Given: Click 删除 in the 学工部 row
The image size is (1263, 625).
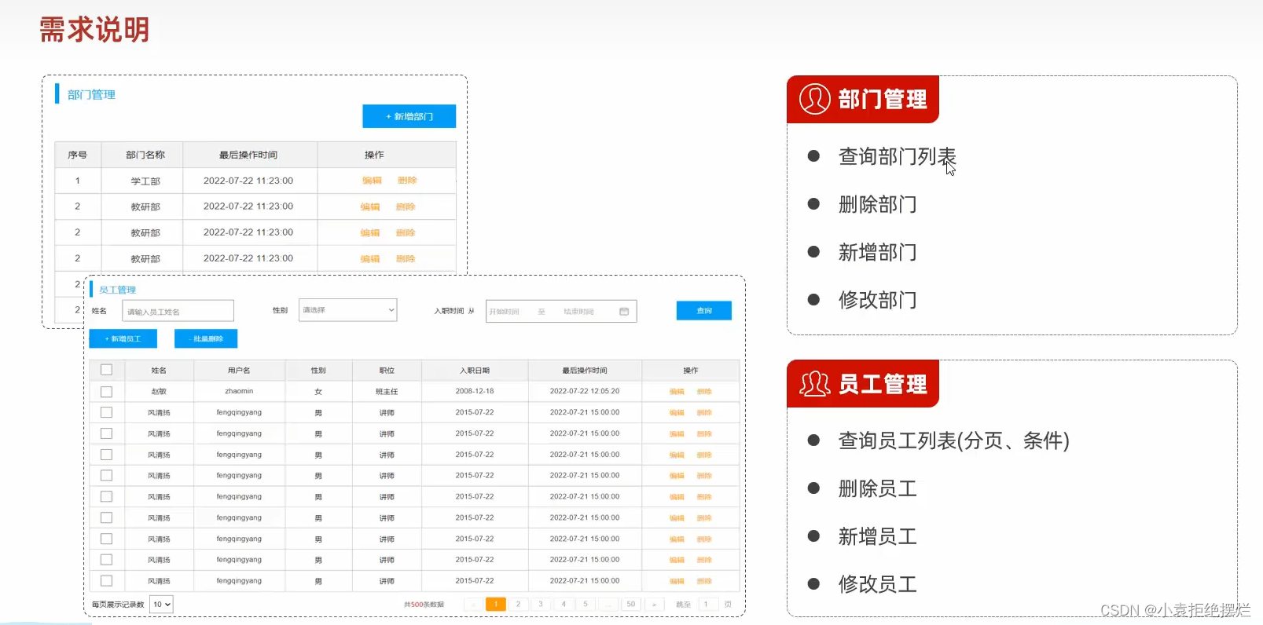Looking at the screenshot, I should (x=407, y=181).
